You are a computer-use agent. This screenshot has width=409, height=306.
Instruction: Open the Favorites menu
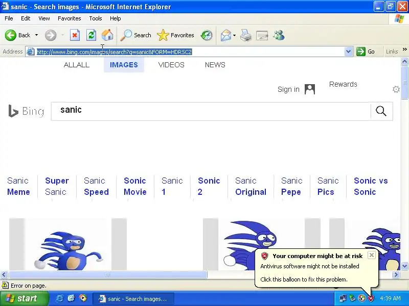click(x=70, y=18)
